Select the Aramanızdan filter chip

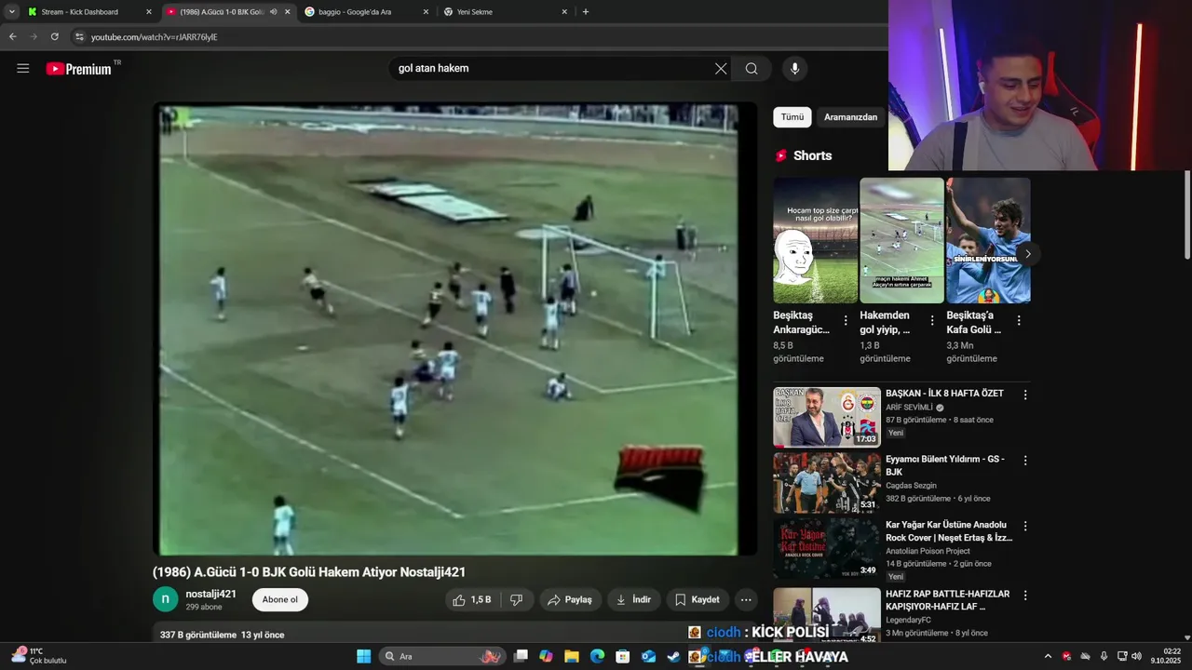[x=850, y=117]
